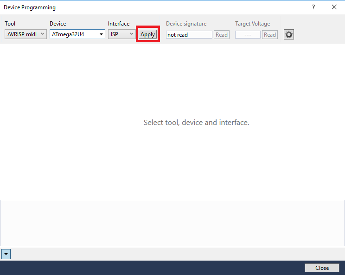This screenshot has height=275, width=345.
Task: Click the help question mark icon
Action: coord(313,7)
